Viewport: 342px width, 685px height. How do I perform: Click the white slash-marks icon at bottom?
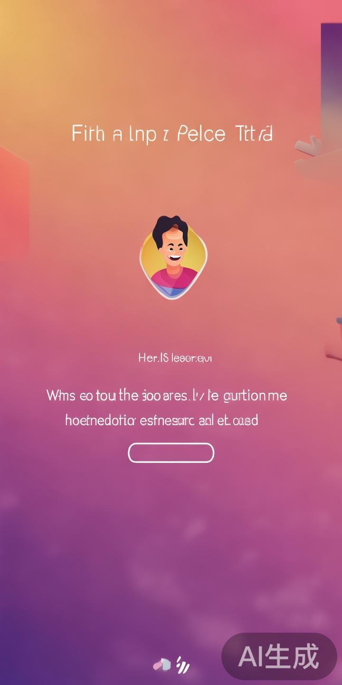tap(183, 665)
